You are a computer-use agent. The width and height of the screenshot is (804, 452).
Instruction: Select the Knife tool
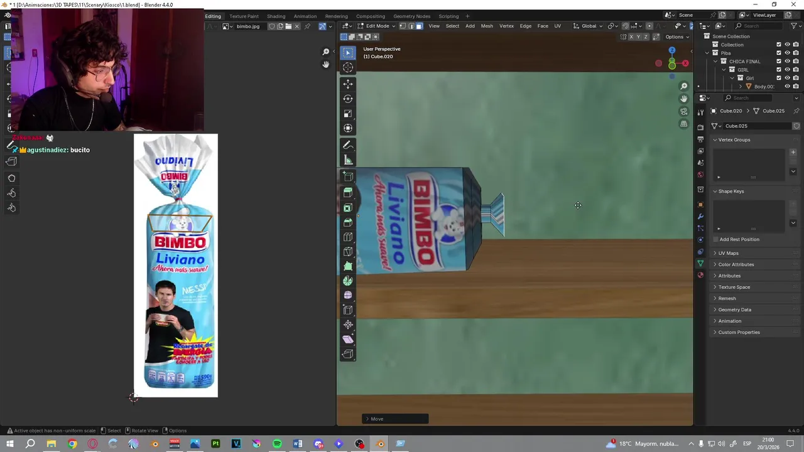[348, 252]
